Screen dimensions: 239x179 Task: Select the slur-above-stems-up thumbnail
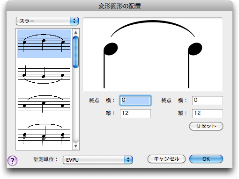44,43
